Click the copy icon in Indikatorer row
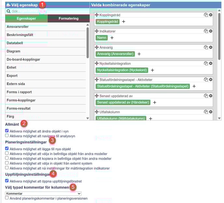Viewport: 224px width, 203px height. [206, 31]
